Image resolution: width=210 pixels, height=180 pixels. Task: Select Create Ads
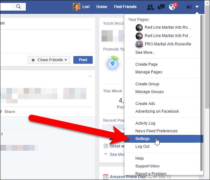145,104
